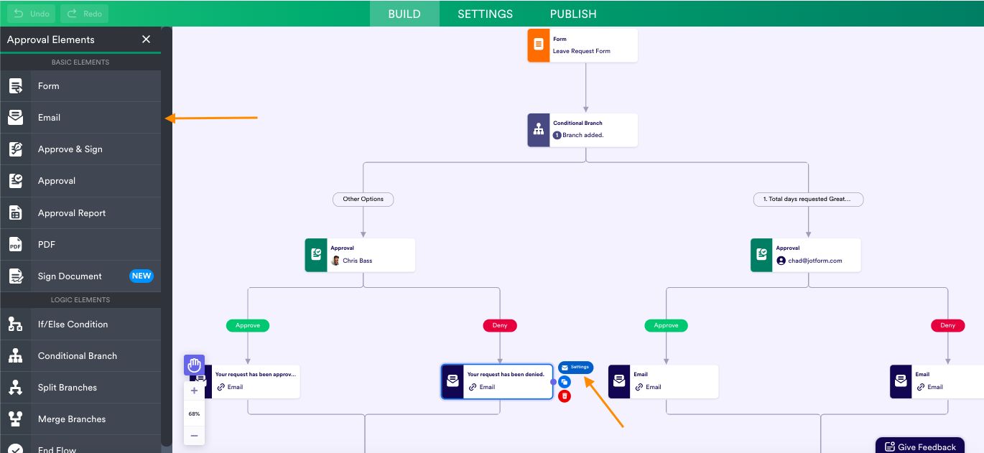The image size is (984, 453).
Task: Click the Leave Request Form node
Action: point(582,45)
